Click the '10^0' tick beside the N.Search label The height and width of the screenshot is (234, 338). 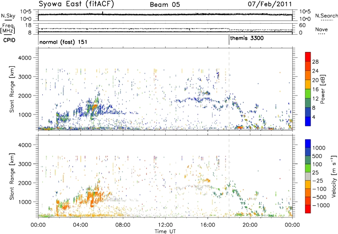pyautogui.click(x=305, y=19)
